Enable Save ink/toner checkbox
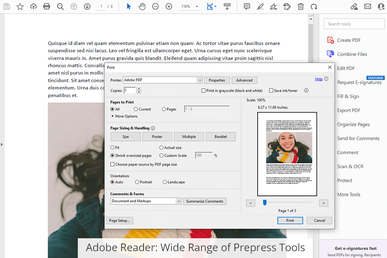 (271, 91)
